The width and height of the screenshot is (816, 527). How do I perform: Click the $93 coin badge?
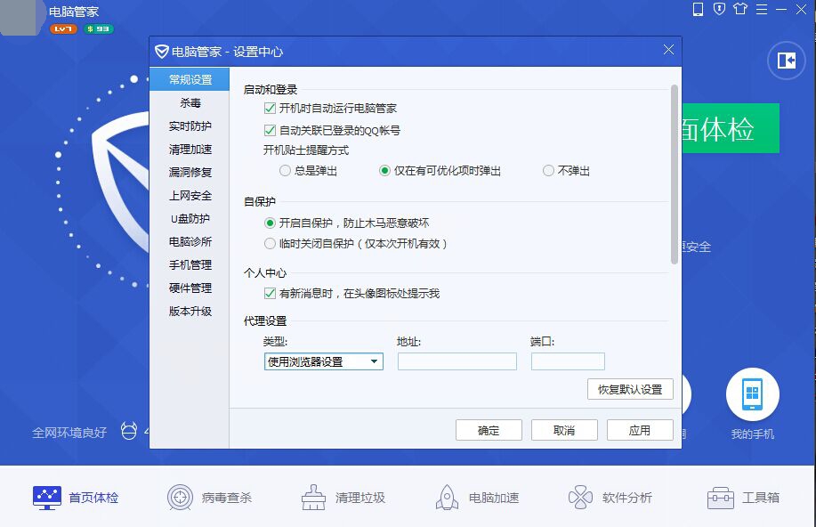[99, 29]
